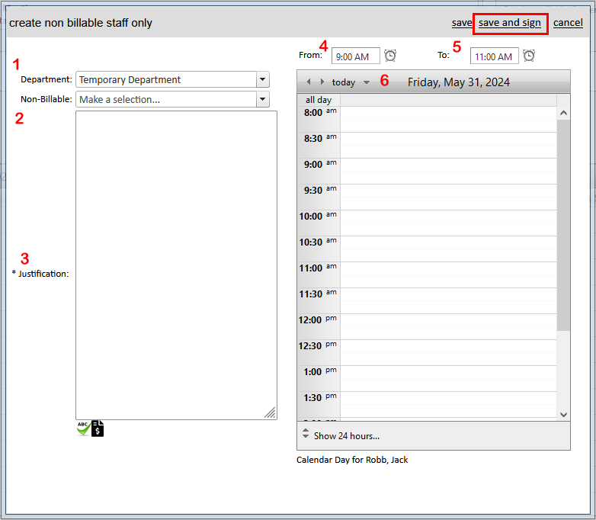Image resolution: width=596 pixels, height=520 pixels.
Task: Click the save link
Action: point(461,23)
